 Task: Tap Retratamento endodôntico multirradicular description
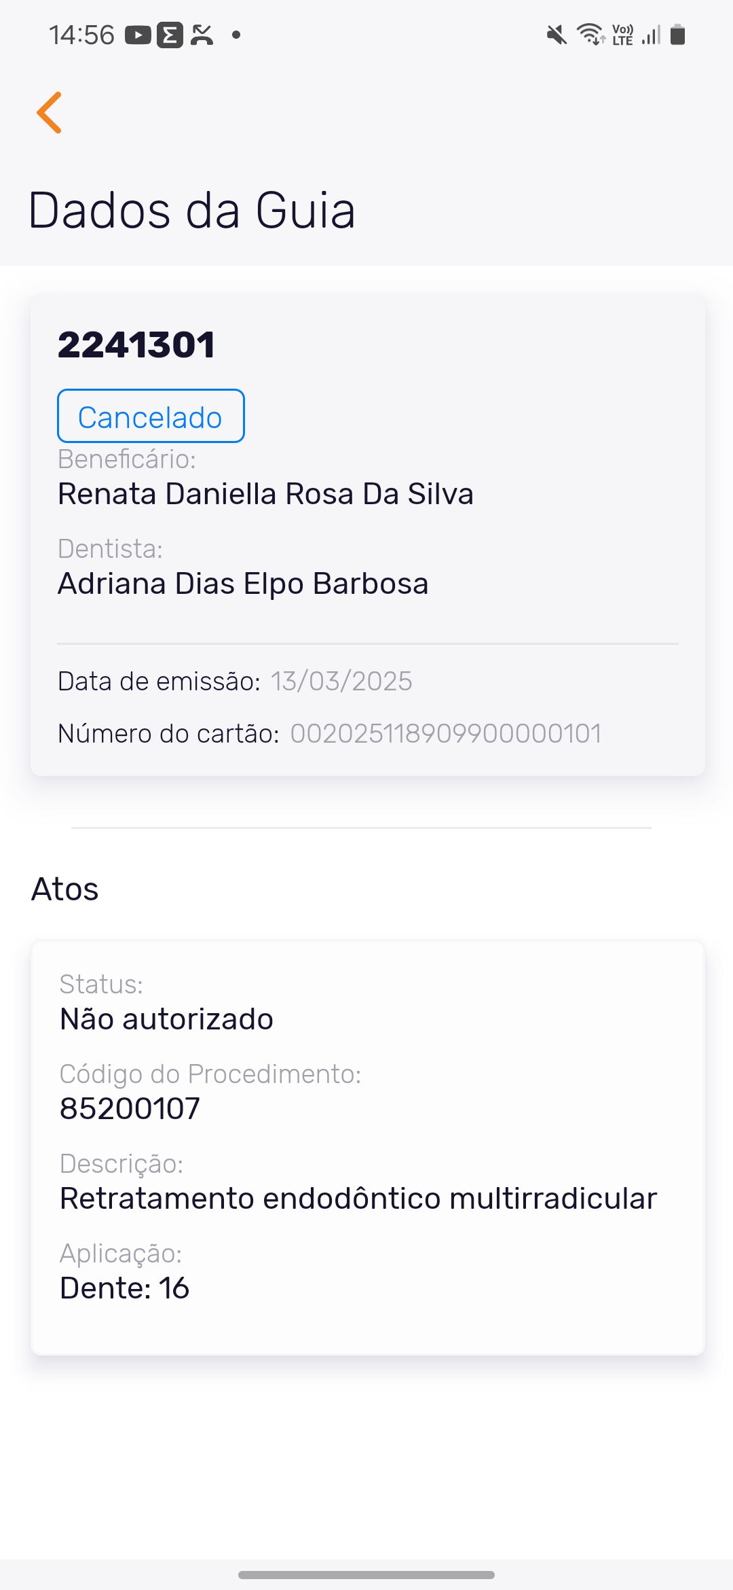[358, 1199]
